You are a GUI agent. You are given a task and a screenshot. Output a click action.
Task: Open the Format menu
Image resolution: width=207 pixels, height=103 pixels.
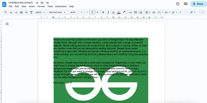pyautogui.click(x=41, y=6)
